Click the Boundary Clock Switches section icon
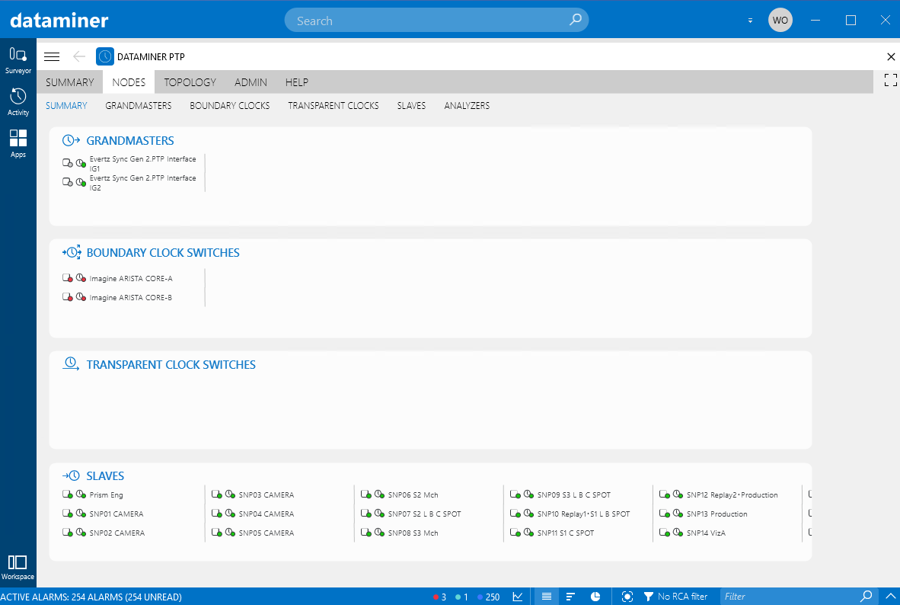The height and width of the screenshot is (605, 900). (71, 252)
